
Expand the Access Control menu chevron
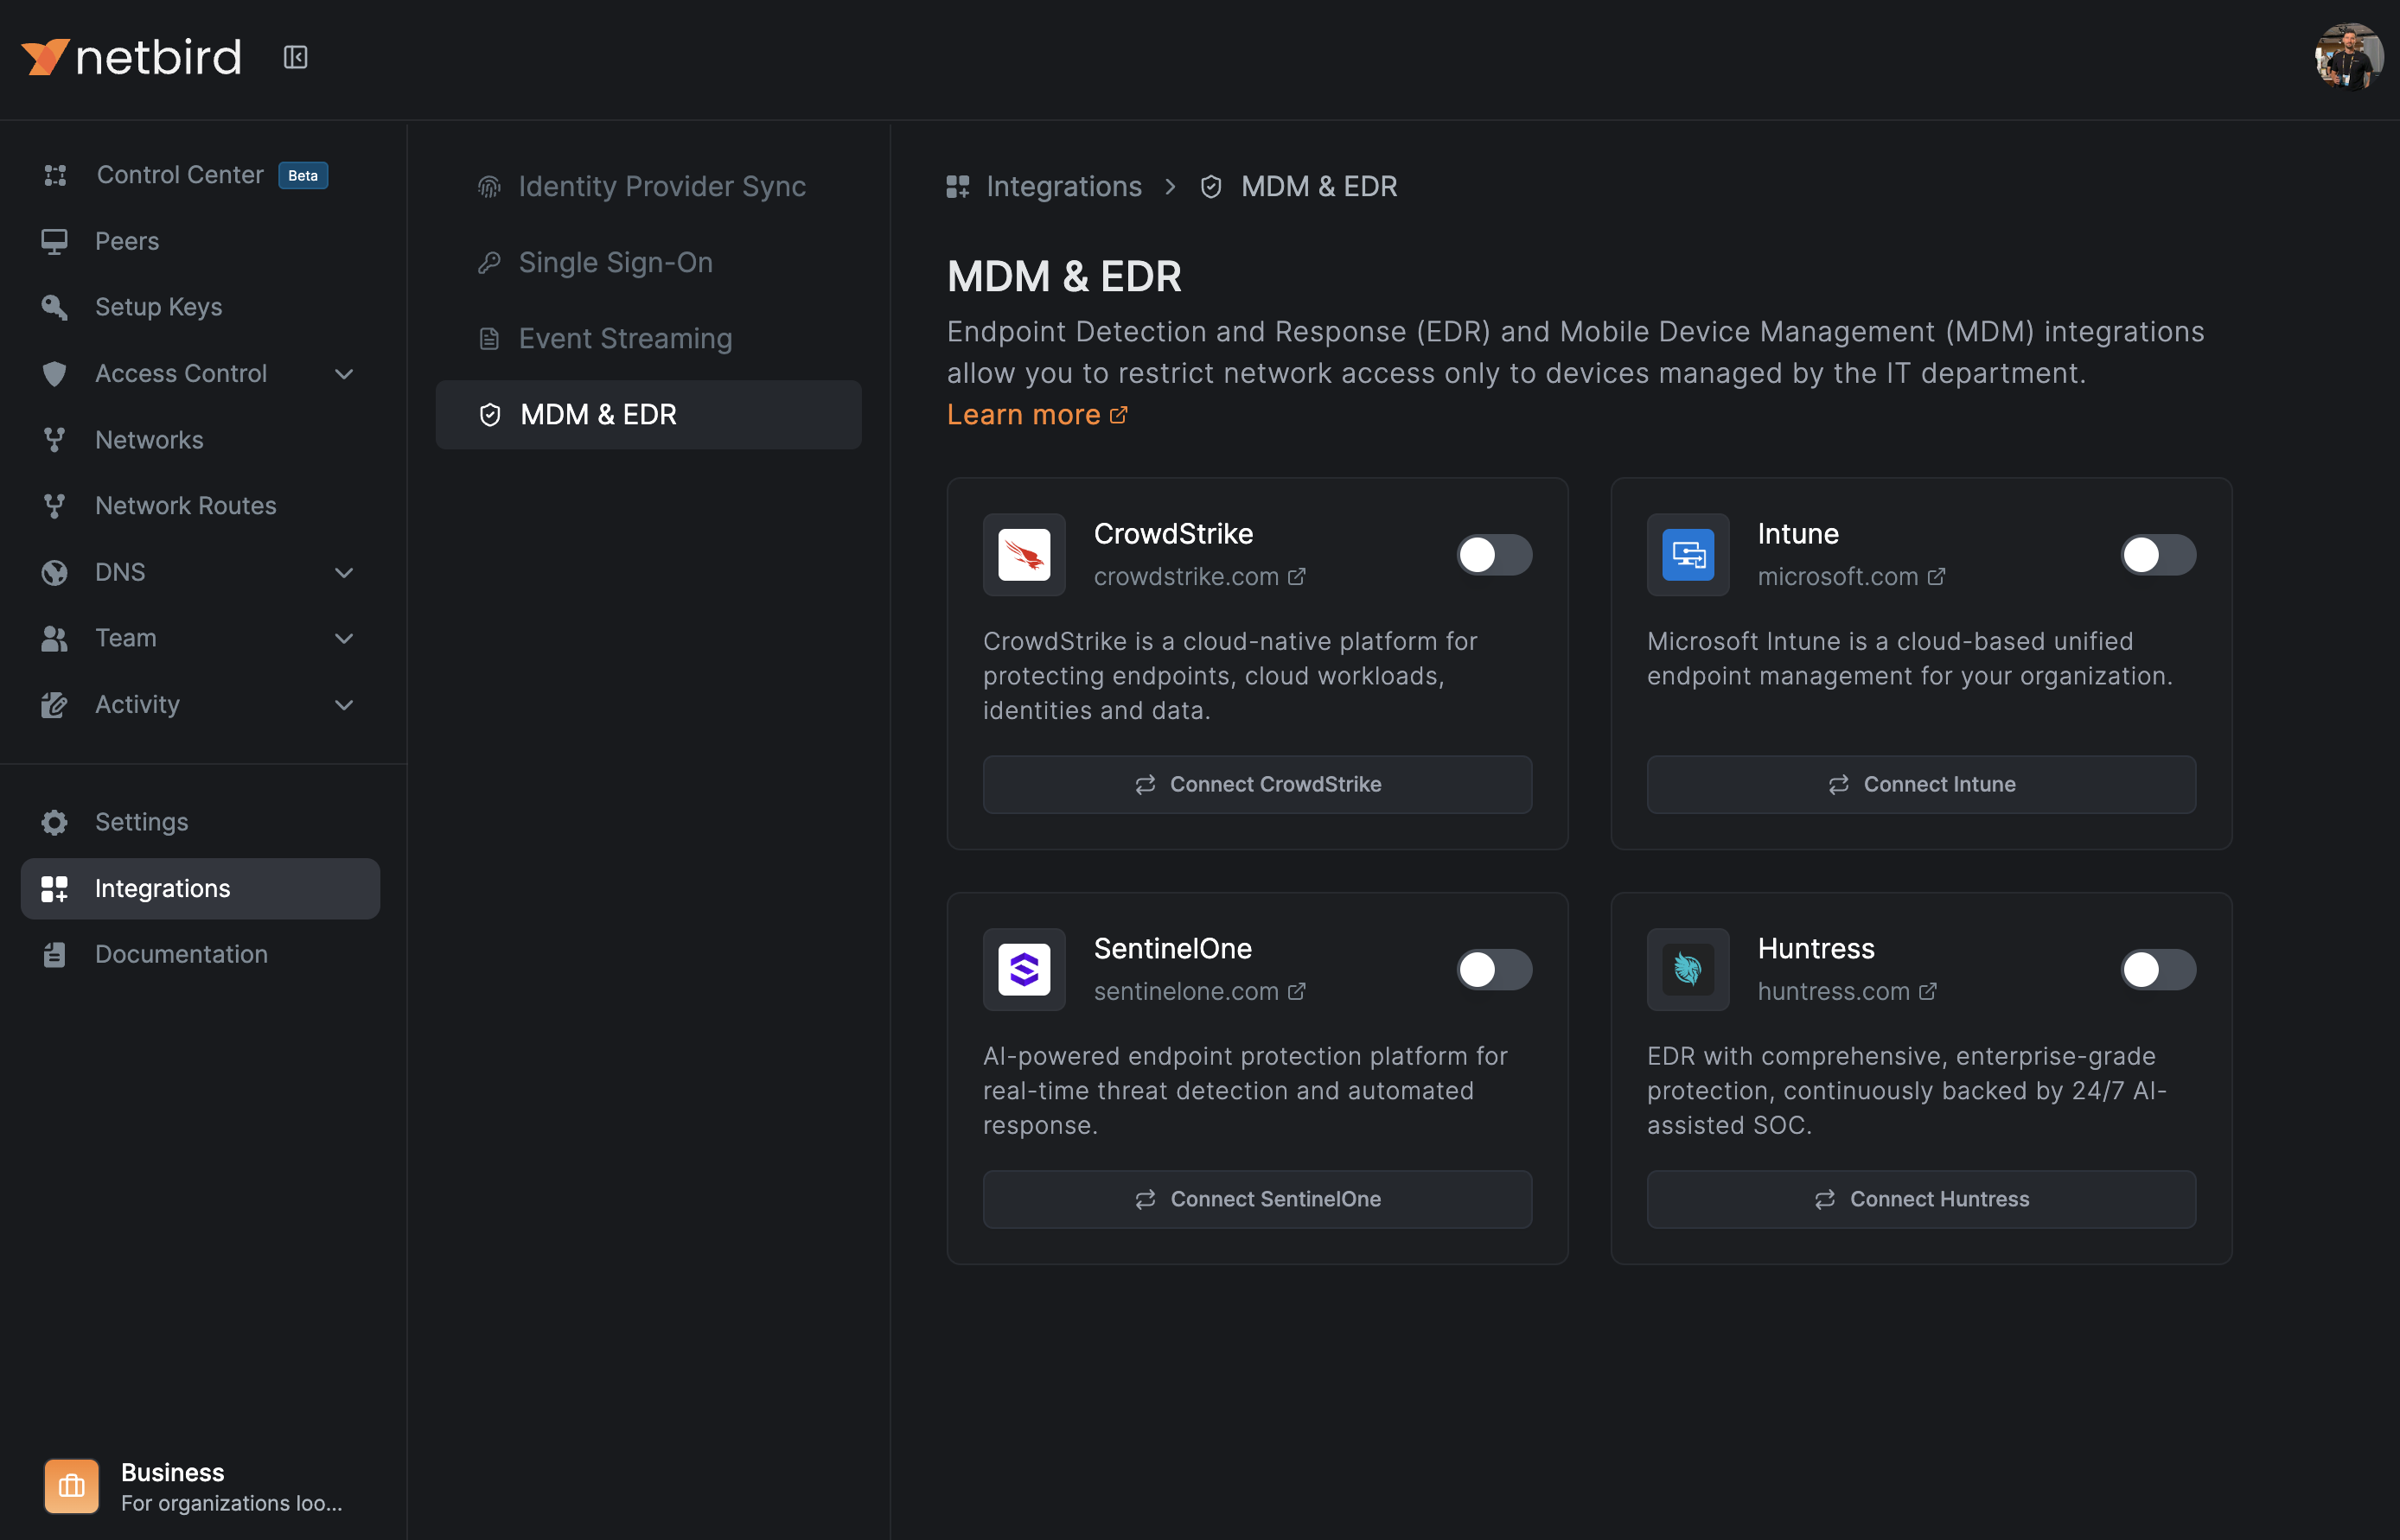click(343, 374)
